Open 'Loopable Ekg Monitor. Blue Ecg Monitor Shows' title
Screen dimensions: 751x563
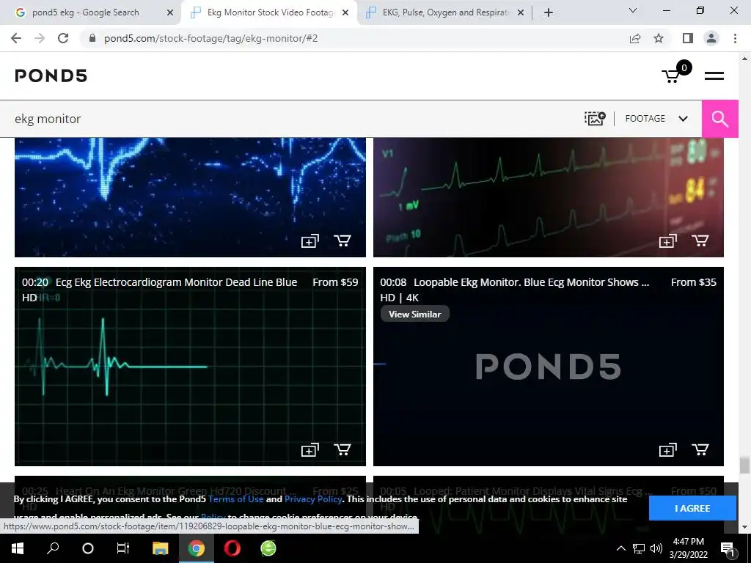coord(531,282)
